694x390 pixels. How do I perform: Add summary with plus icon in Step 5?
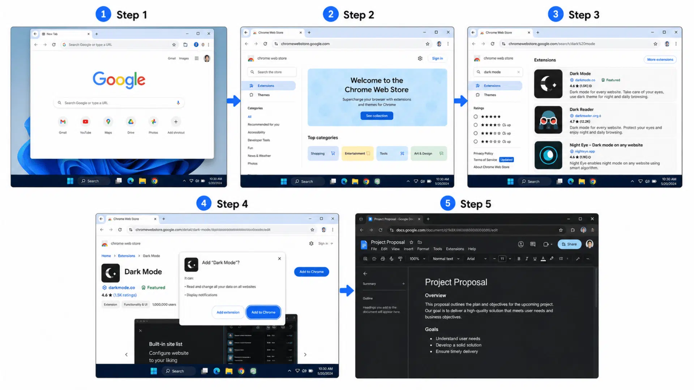pyautogui.click(x=403, y=284)
